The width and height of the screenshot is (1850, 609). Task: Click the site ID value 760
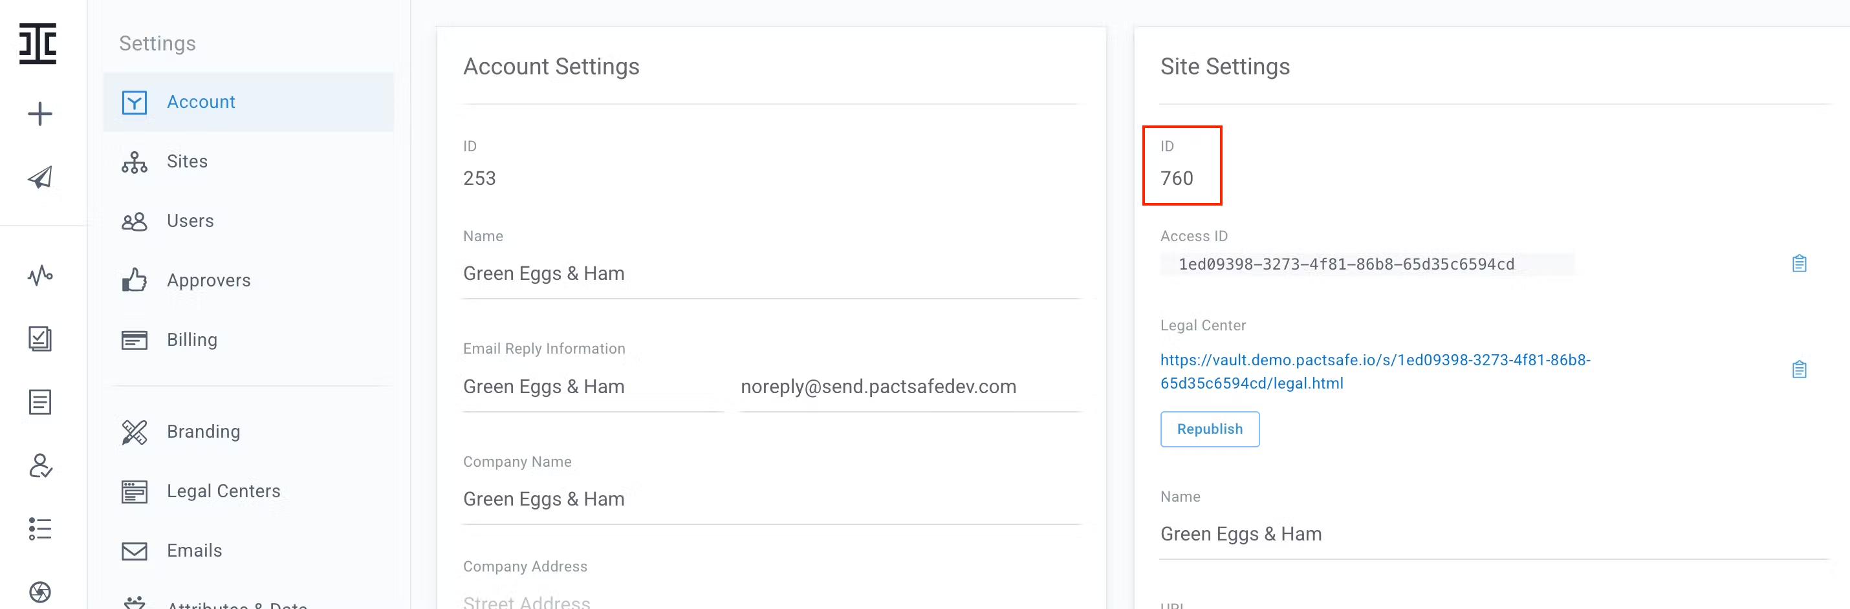tap(1177, 178)
